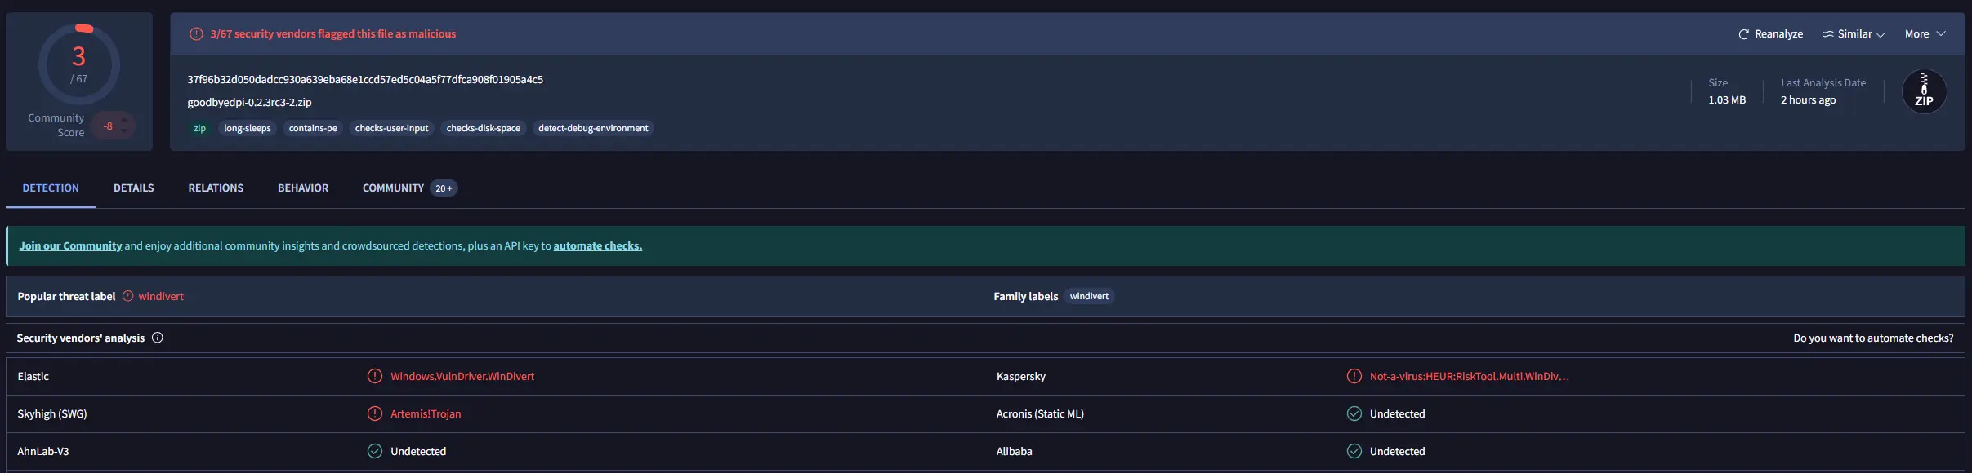Upvote the community score arrow
Screen dimensions: 1972x473
tap(124, 120)
